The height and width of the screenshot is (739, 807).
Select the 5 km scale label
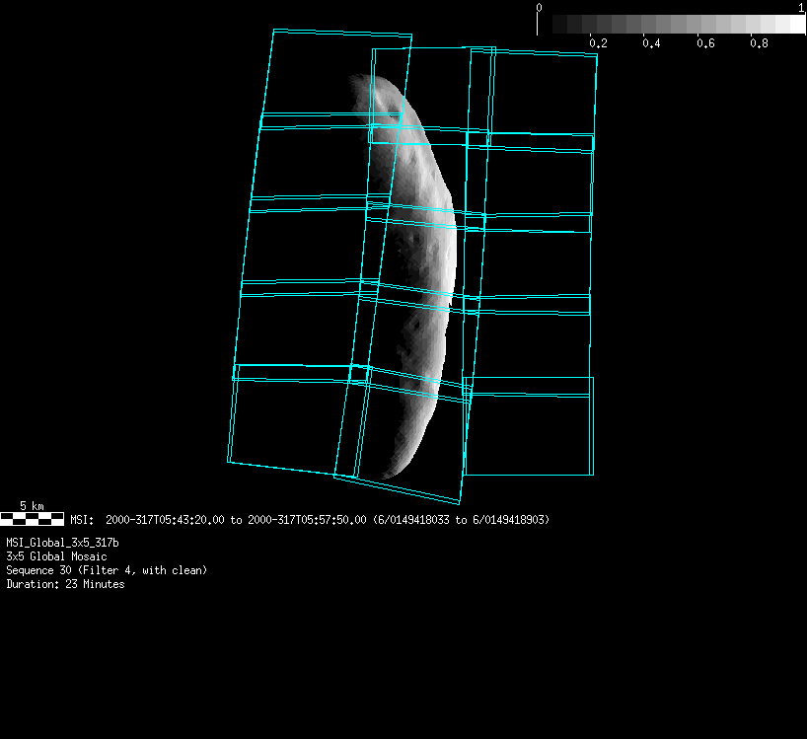32,506
